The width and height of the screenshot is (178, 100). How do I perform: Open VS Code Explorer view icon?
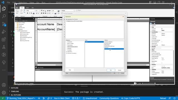tap(4, 9)
